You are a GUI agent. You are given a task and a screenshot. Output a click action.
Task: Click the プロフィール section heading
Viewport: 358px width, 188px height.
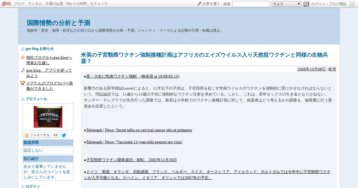pos(36,99)
